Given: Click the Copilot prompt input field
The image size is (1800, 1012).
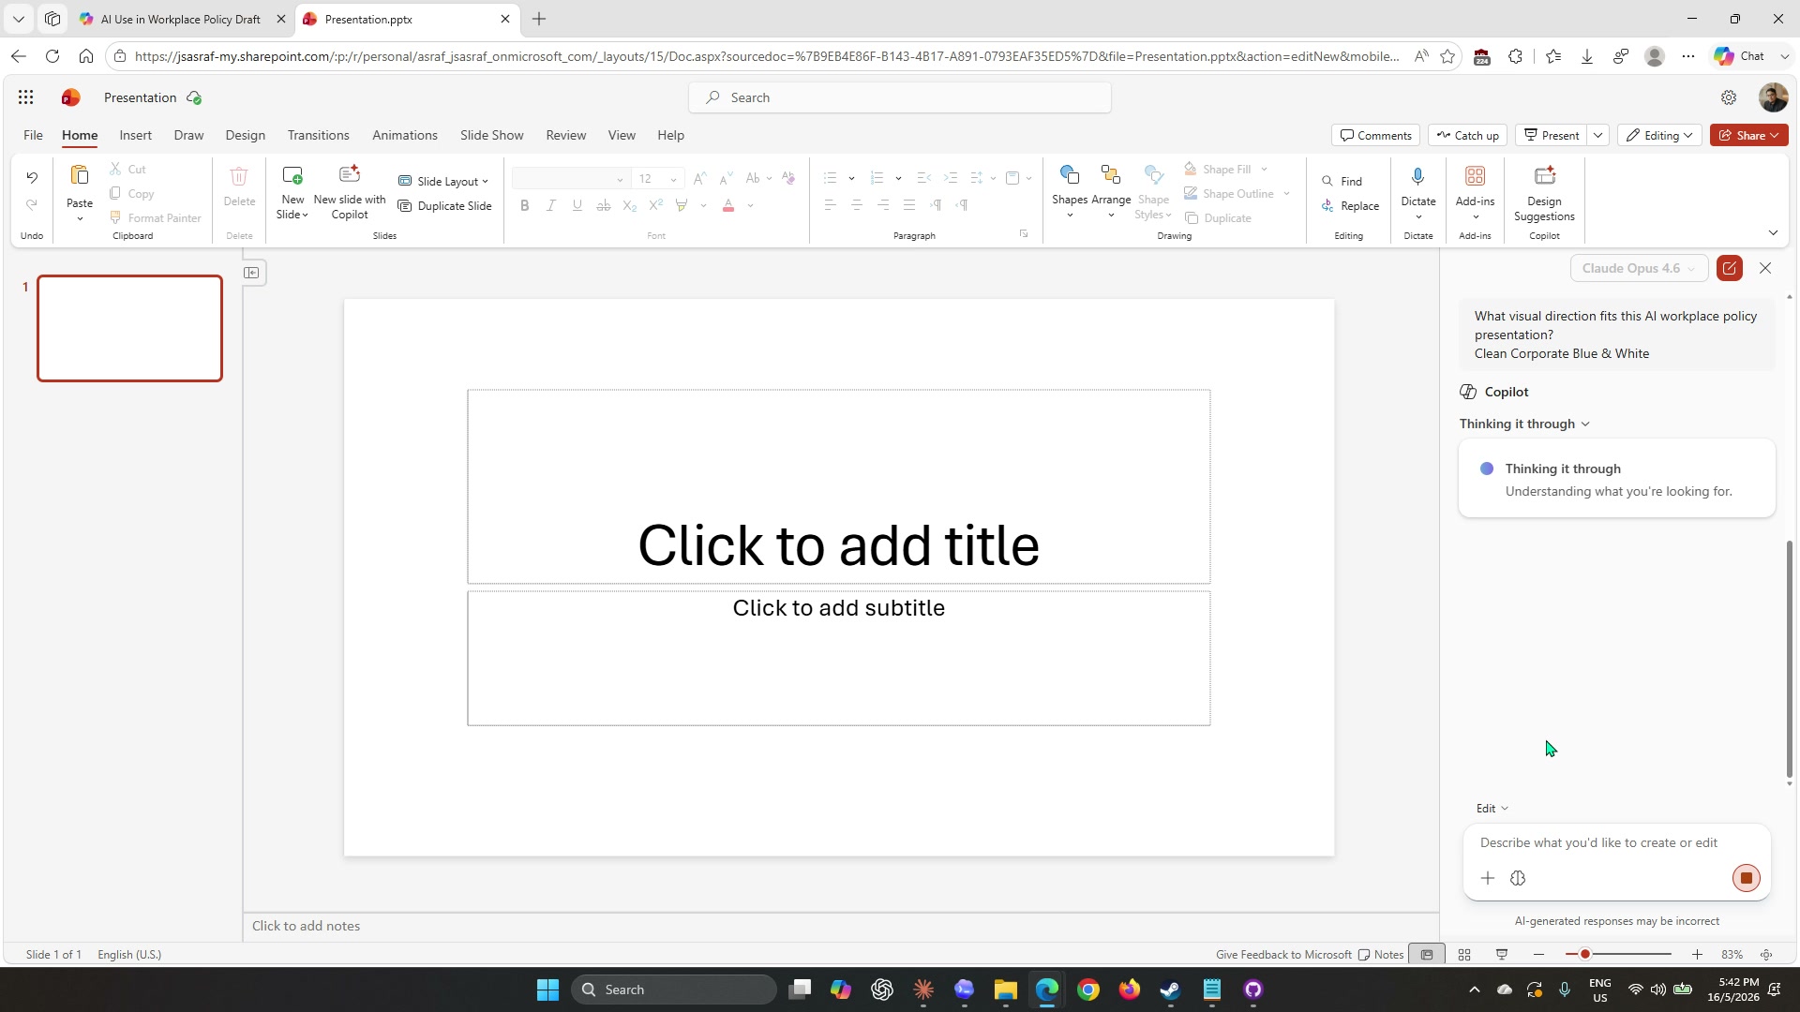Looking at the screenshot, I should pos(1616,843).
